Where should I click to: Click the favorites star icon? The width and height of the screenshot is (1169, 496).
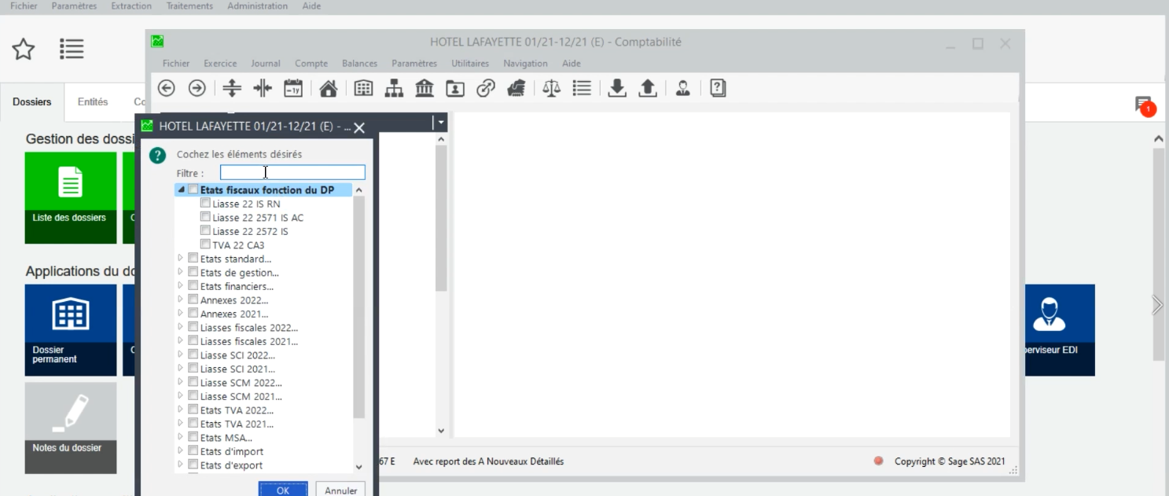tap(24, 50)
